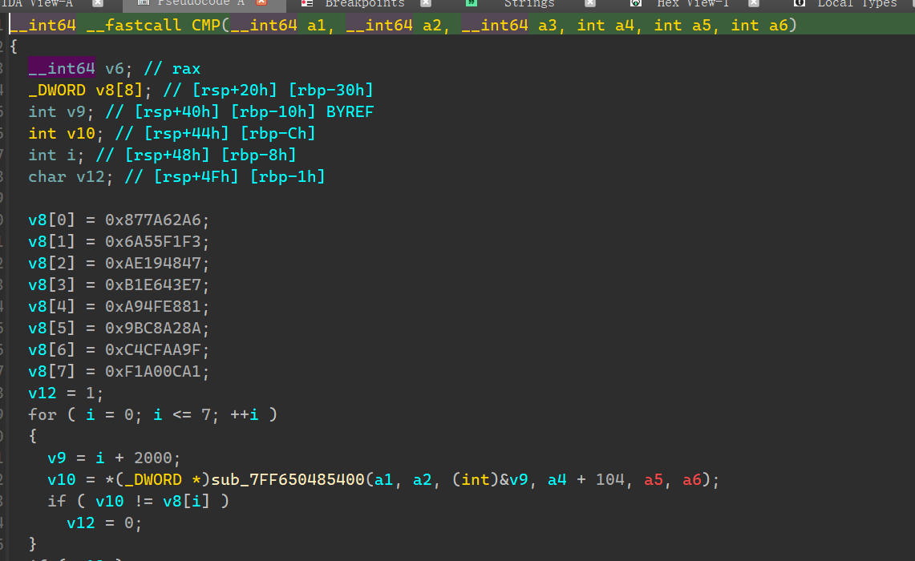Select the constant 0xC4CFAA9F
Viewport: 915px width, 561px height.
(153, 349)
